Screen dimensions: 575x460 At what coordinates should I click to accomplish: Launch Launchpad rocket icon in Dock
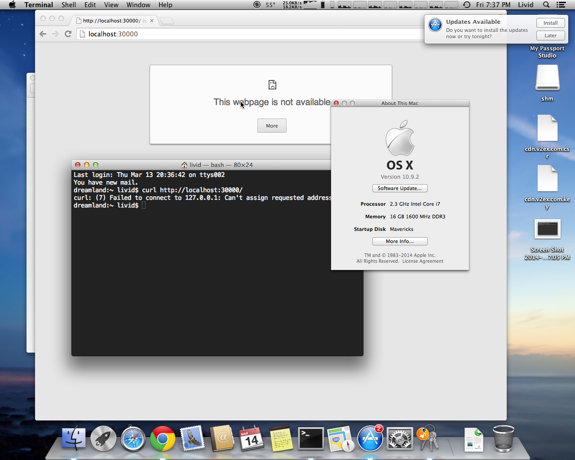[103, 438]
